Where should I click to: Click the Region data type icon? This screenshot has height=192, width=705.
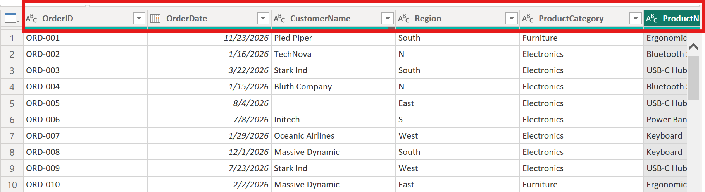404,18
